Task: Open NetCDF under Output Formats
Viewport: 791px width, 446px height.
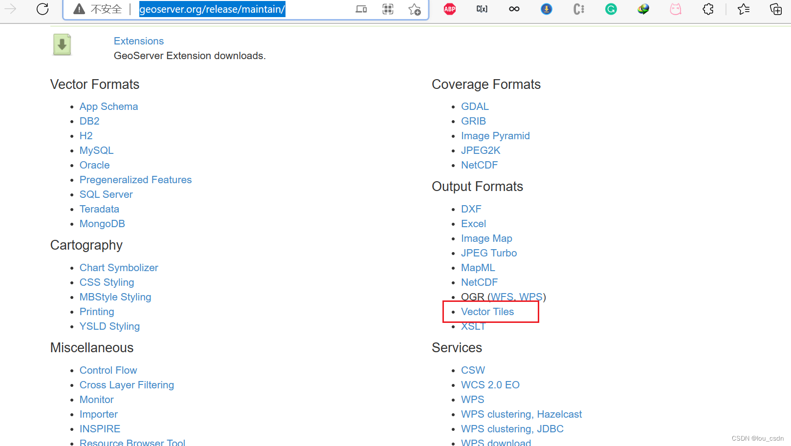Action: coord(479,282)
